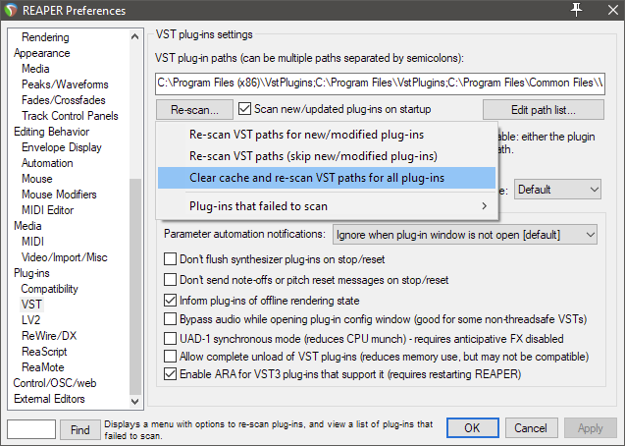This screenshot has height=446, width=625.
Task: Toggle UAD-1 synchronous mode checkbox
Action: (170, 339)
